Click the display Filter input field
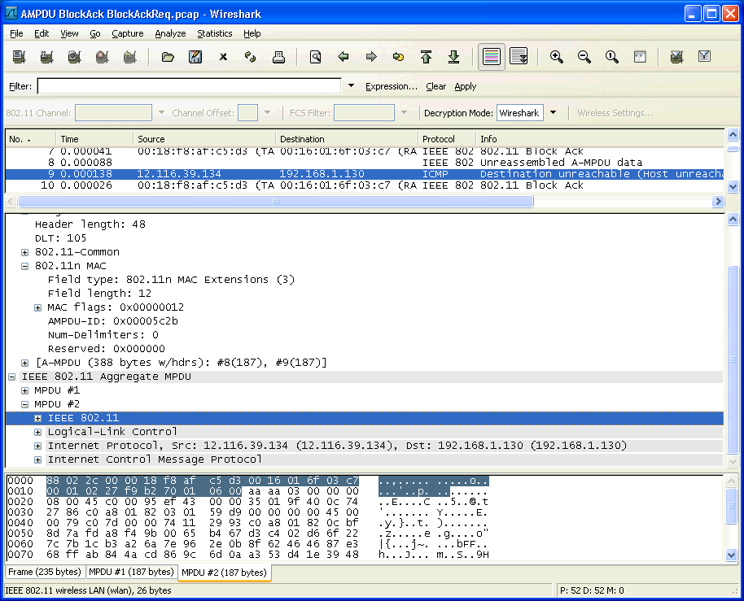This screenshot has height=601, width=744. [x=190, y=85]
